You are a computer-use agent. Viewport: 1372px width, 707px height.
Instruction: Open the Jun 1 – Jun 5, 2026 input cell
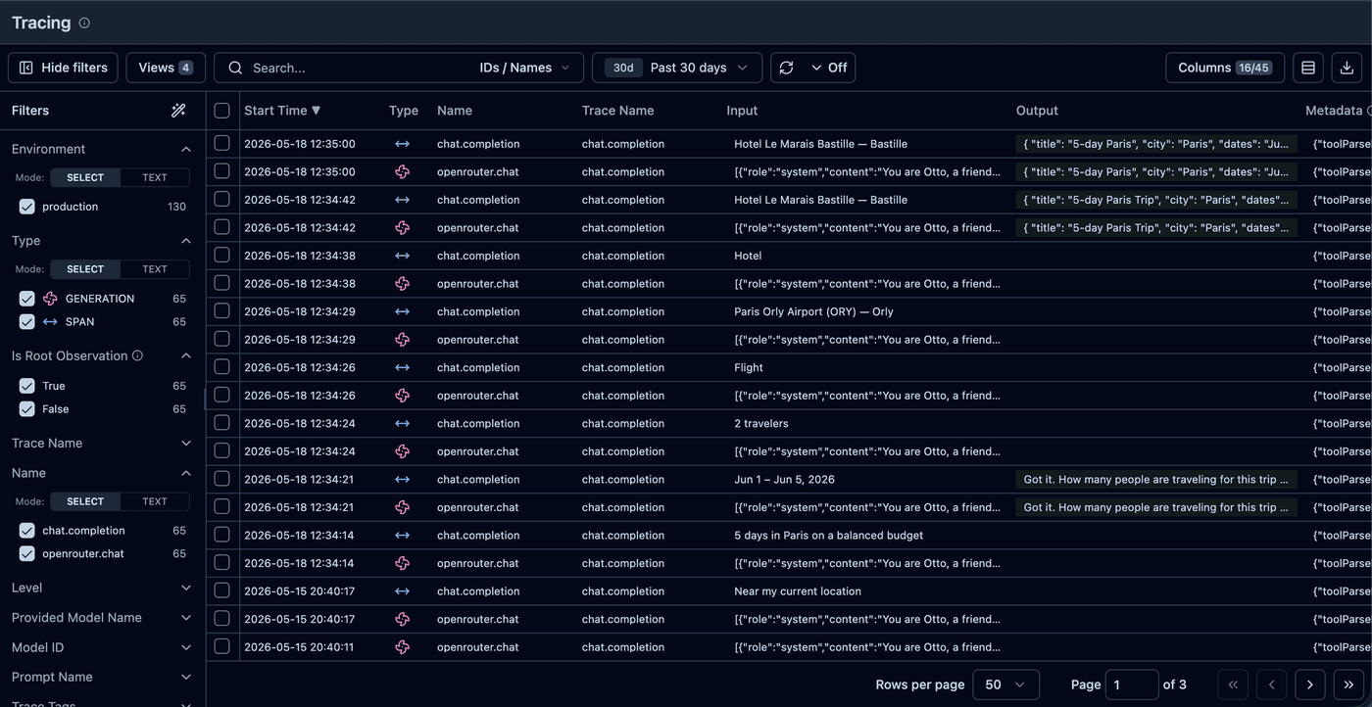(x=784, y=480)
